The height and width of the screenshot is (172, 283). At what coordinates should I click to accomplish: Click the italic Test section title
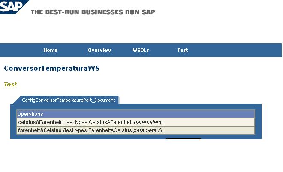point(10,84)
